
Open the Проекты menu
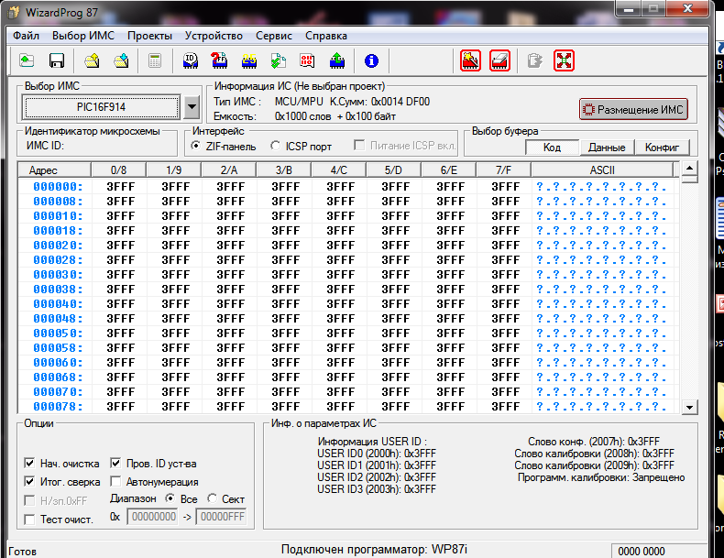[149, 36]
